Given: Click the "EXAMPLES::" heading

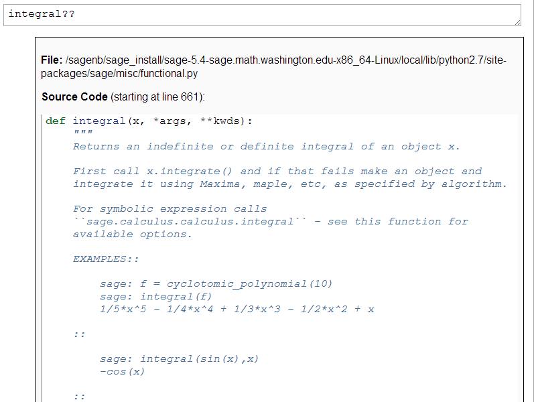Looking at the screenshot, I should tap(106, 259).
